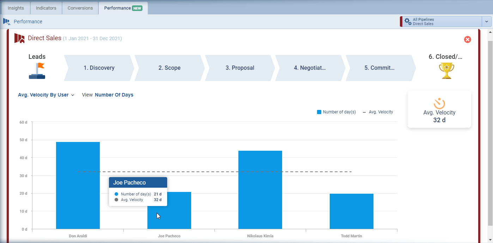Click the 5. Commit stage arrow
493x243 pixels.
point(379,68)
